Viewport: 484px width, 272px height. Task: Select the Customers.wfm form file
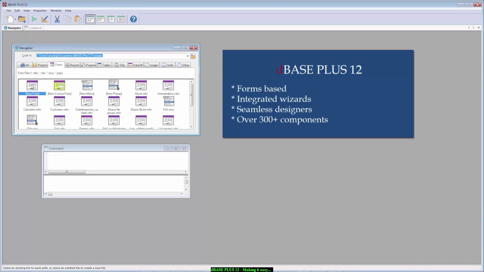click(x=59, y=104)
